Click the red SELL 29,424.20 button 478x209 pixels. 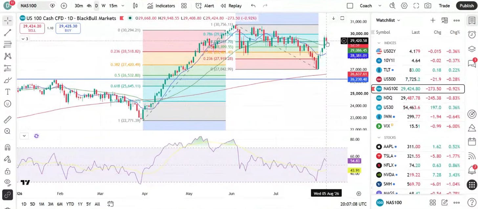tap(32, 28)
